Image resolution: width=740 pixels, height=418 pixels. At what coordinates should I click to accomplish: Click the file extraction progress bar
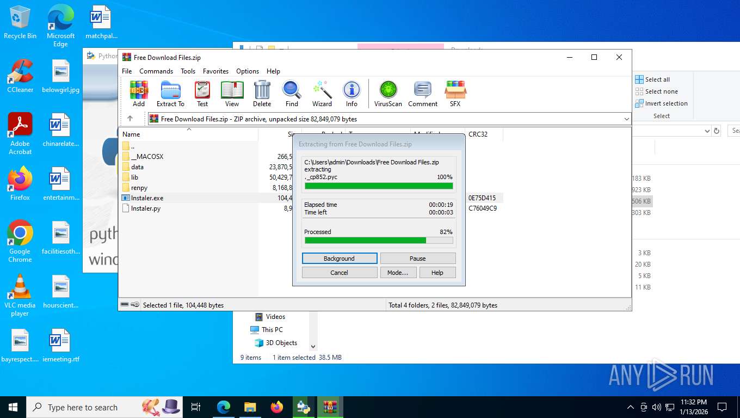tap(379, 186)
